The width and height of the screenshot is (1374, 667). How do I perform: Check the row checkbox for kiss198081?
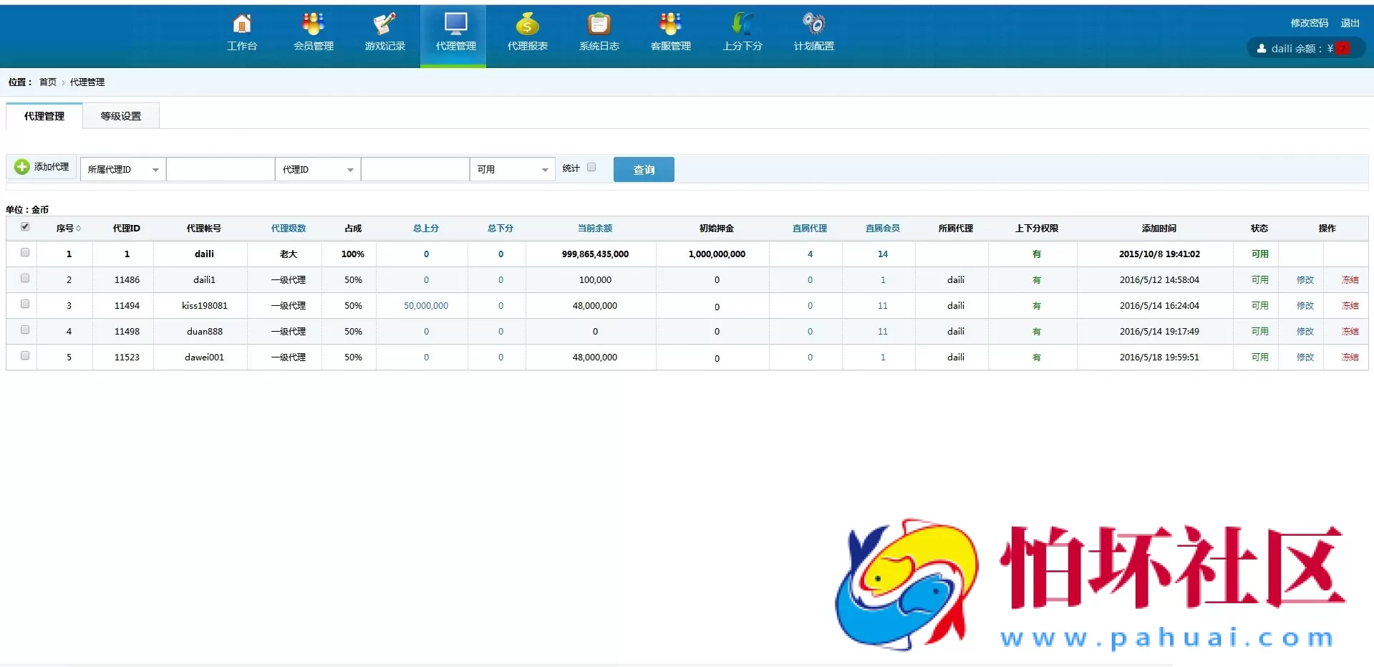(x=25, y=304)
